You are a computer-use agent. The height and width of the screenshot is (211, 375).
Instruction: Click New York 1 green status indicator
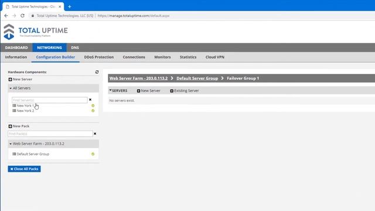pos(93,105)
